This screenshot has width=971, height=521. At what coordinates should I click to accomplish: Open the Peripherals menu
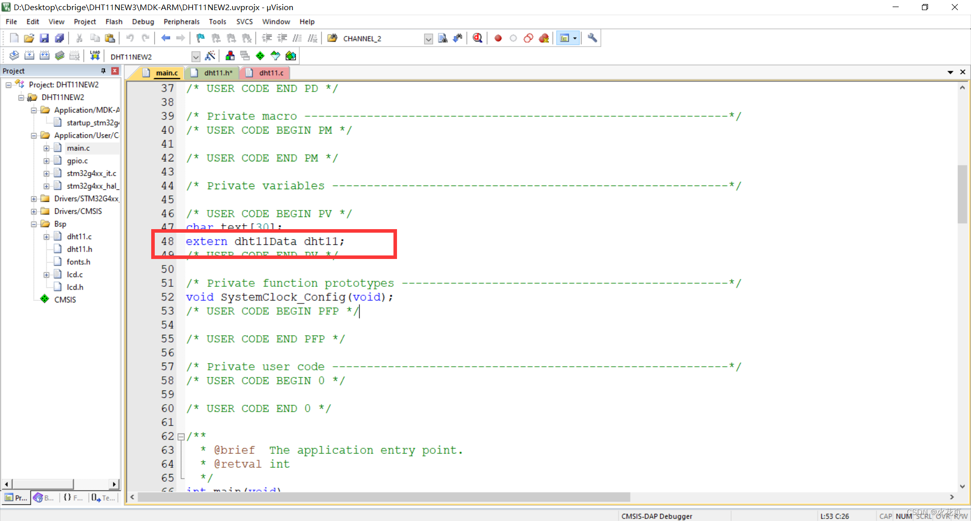point(181,22)
